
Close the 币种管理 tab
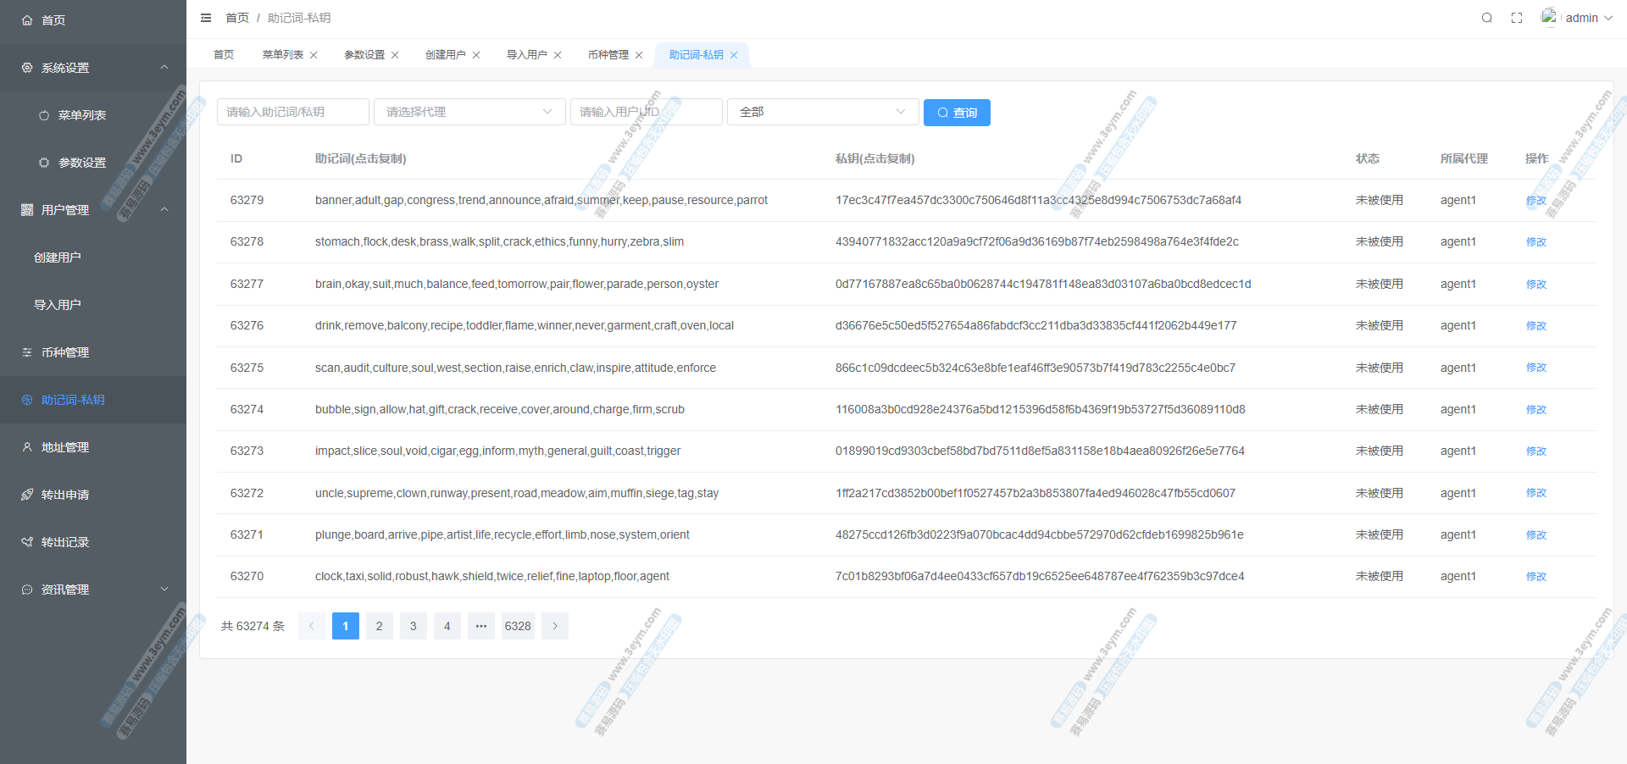639,55
